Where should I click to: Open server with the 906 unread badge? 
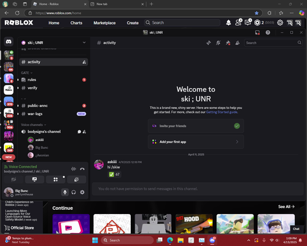tap(9, 124)
